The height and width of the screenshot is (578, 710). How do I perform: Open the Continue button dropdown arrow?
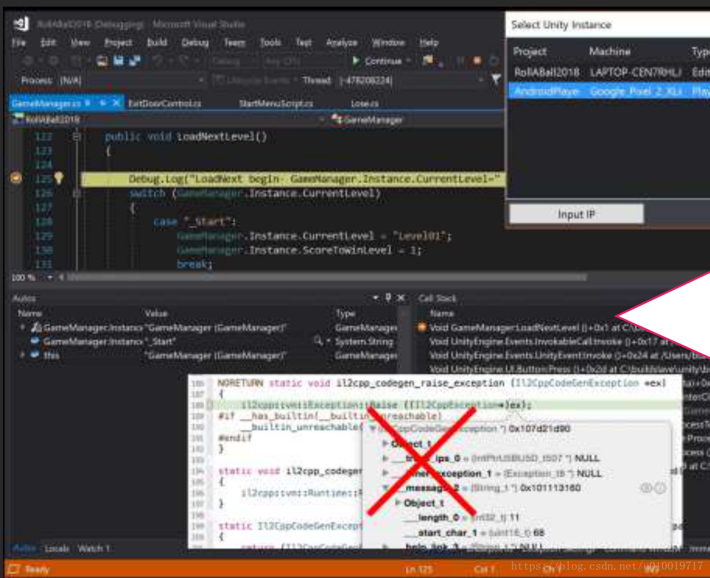408,61
